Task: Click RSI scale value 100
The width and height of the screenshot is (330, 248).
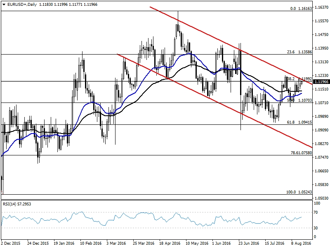Action: click(x=317, y=203)
